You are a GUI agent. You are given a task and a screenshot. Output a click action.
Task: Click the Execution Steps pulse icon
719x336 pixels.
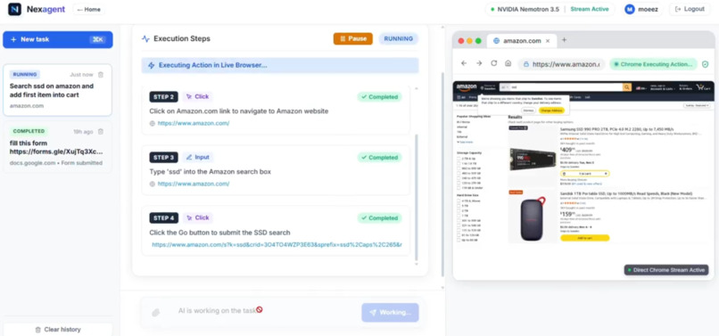tap(145, 39)
